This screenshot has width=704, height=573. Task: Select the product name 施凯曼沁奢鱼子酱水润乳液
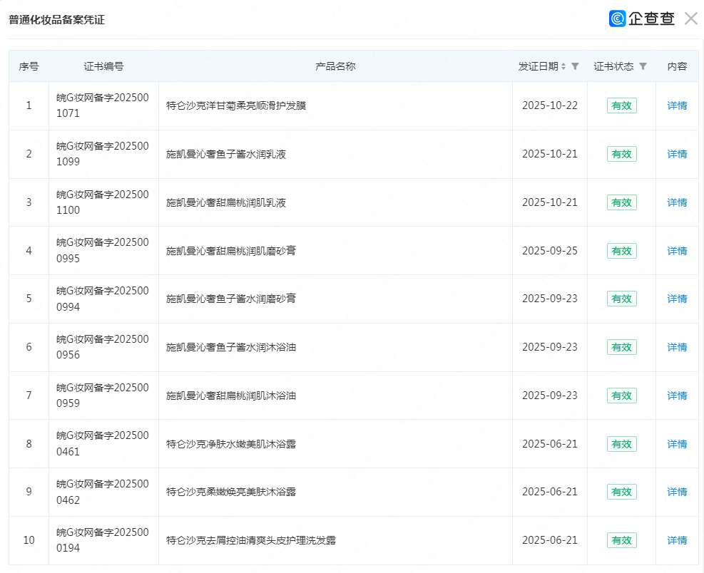[226, 154]
